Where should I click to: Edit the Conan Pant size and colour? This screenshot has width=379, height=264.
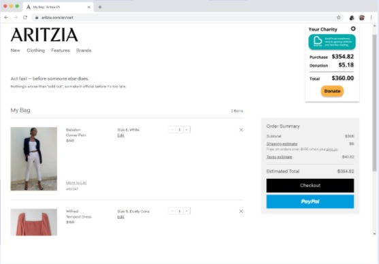tap(120, 135)
